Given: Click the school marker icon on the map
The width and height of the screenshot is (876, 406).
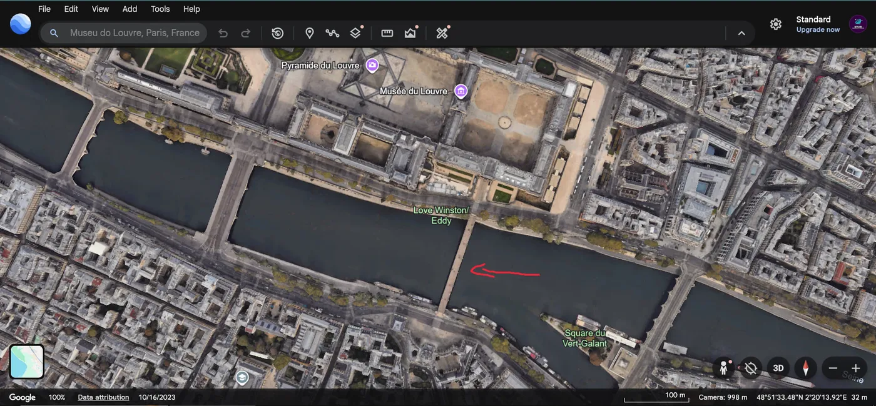Looking at the screenshot, I should (242, 377).
